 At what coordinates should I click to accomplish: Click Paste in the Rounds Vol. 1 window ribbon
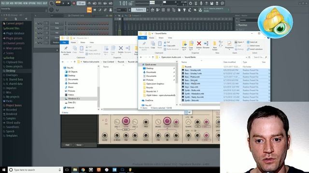(82, 49)
